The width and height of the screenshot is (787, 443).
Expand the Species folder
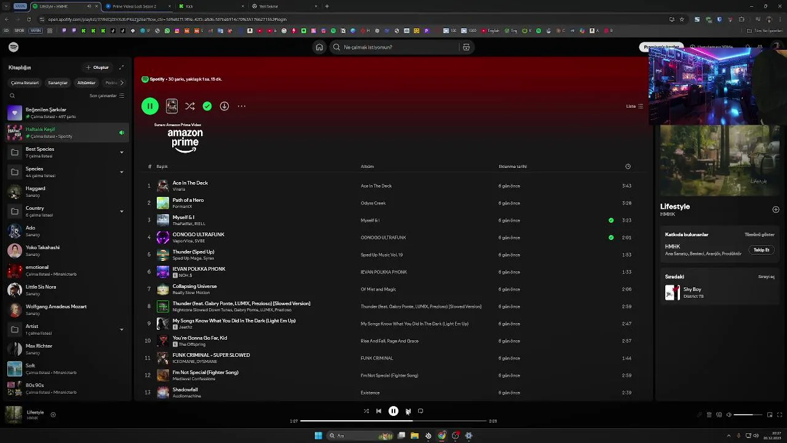[x=121, y=172]
